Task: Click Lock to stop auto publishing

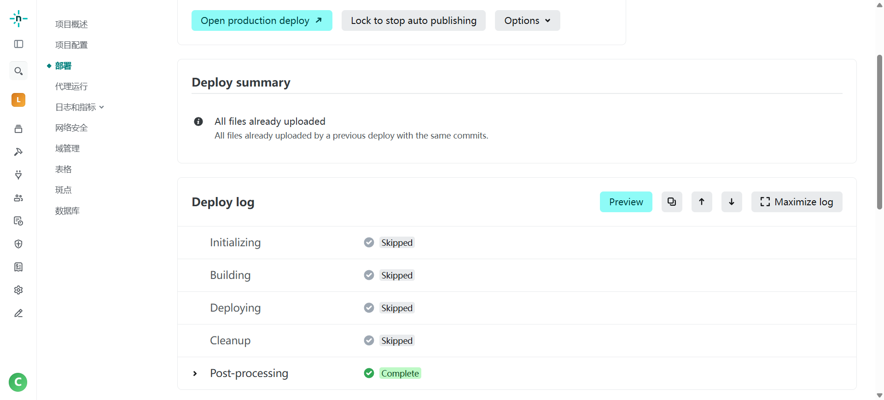Action: pyautogui.click(x=413, y=20)
